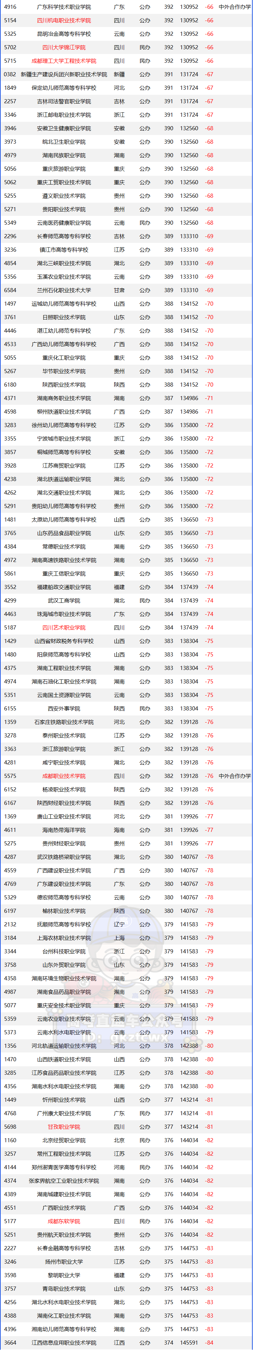Click school name 石家庄铁路职业技术学院
The height and width of the screenshot is (1350, 253).
64,722
